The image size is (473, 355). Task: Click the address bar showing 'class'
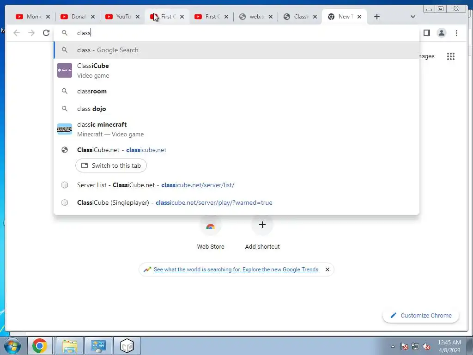pyautogui.click(x=236, y=33)
